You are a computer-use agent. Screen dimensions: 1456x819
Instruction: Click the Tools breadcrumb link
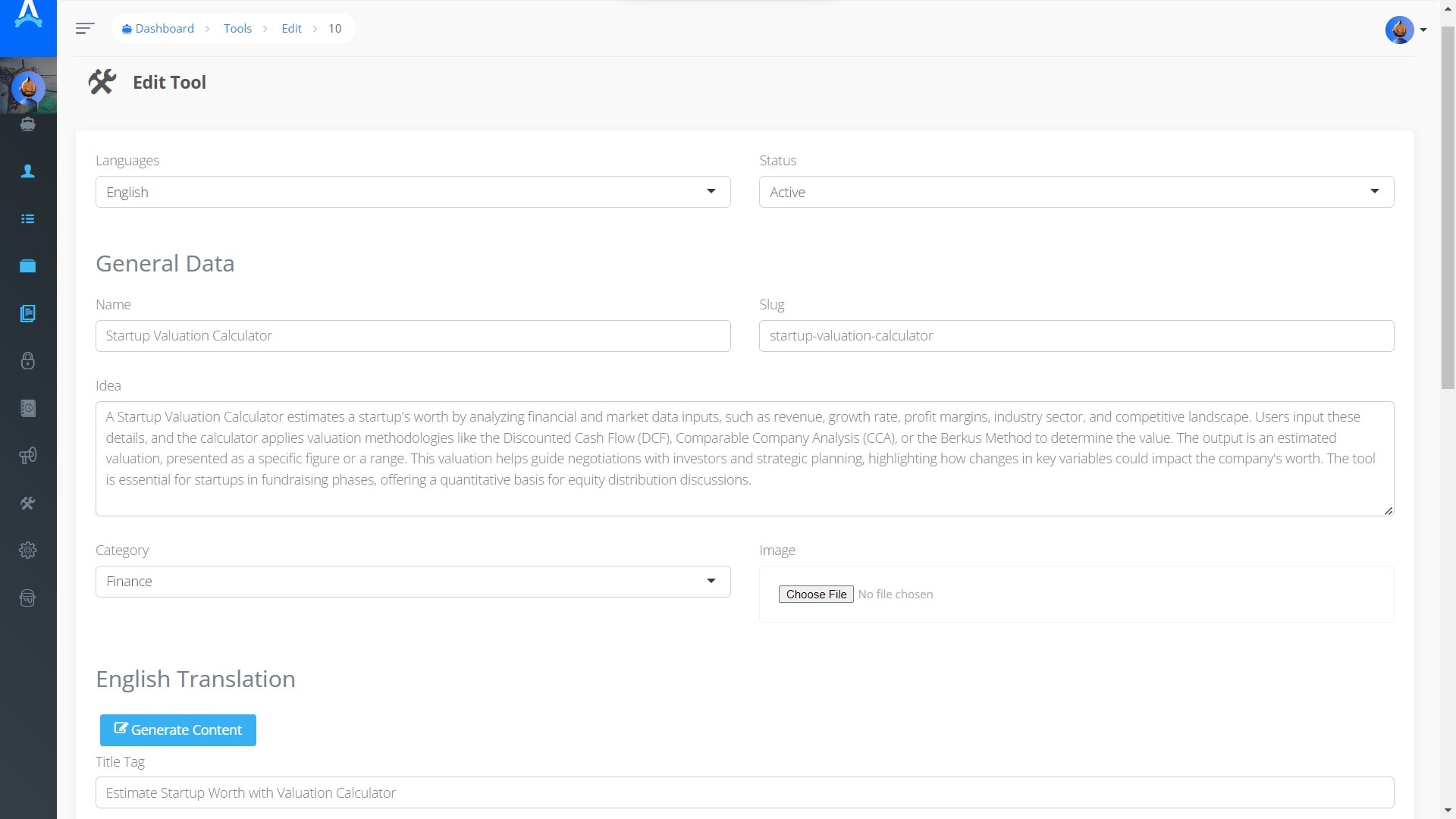point(237,29)
